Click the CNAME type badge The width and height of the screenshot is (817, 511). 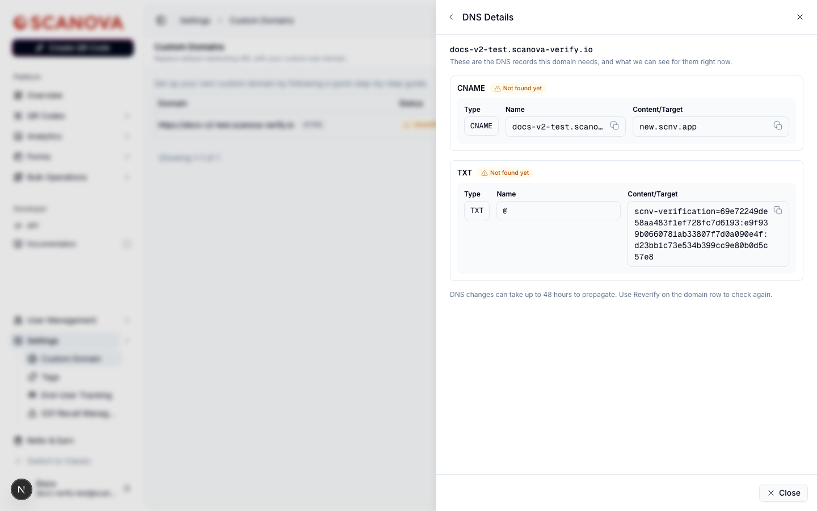[x=481, y=126]
